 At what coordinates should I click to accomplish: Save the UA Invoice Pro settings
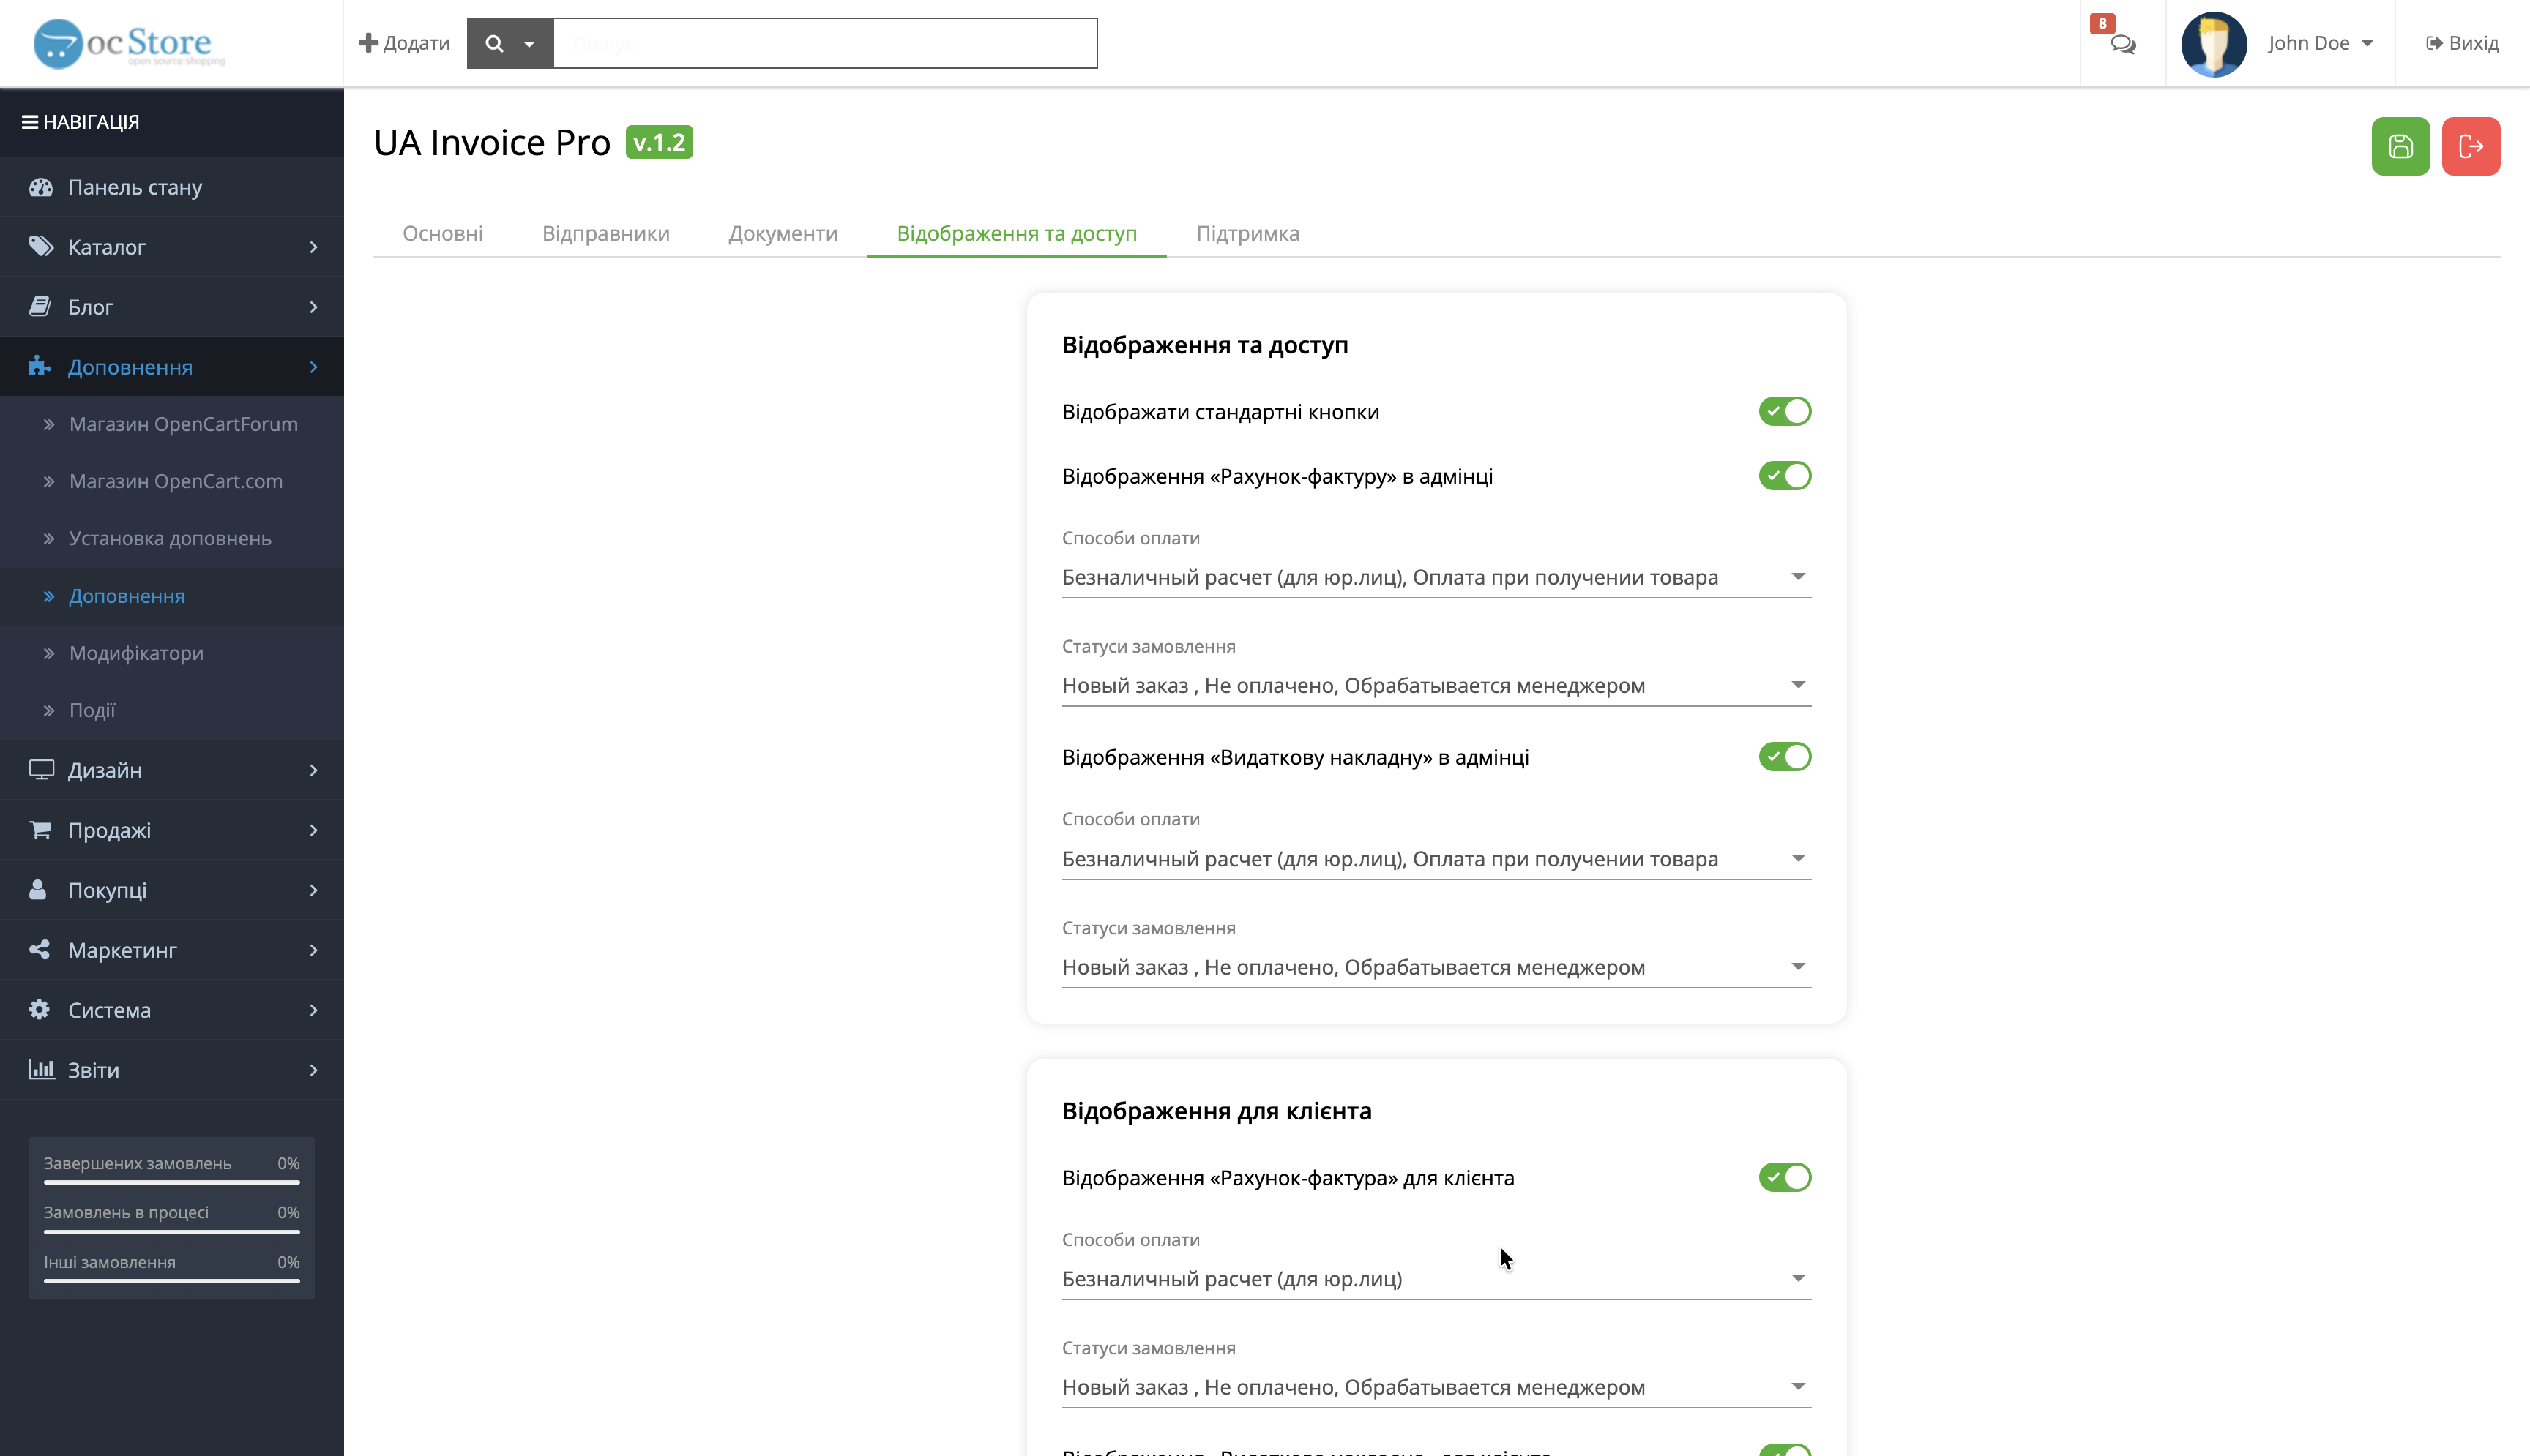(2399, 146)
